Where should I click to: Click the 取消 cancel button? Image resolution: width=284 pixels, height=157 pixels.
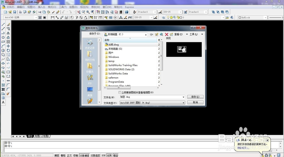pyautogui.click(x=195, y=102)
